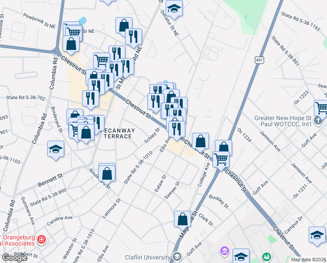
Task: Click the Latimore St street label
Action: point(111,209)
